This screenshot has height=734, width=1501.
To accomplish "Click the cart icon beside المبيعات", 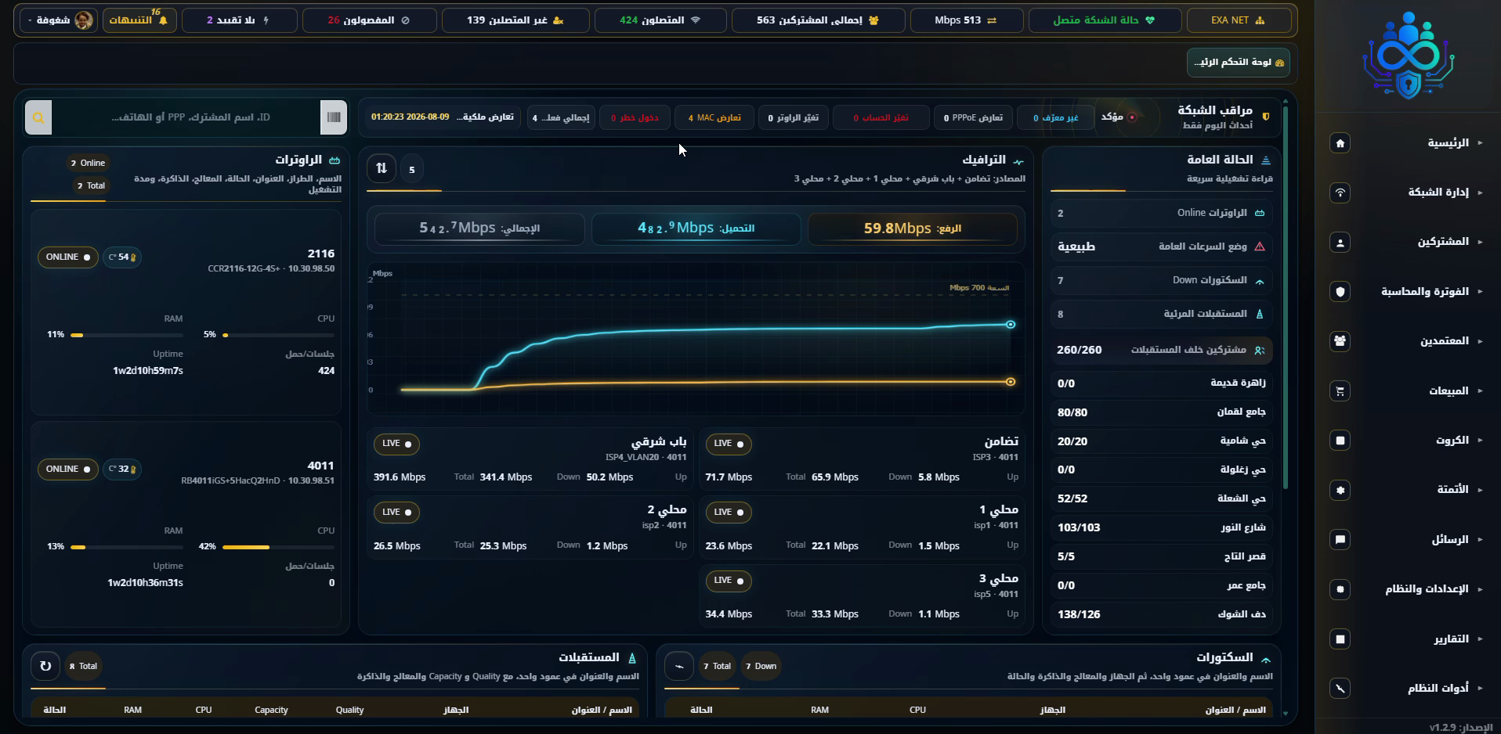I will pyautogui.click(x=1340, y=390).
